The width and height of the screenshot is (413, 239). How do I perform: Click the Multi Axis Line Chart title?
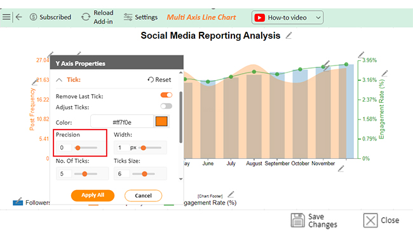pos(201,17)
